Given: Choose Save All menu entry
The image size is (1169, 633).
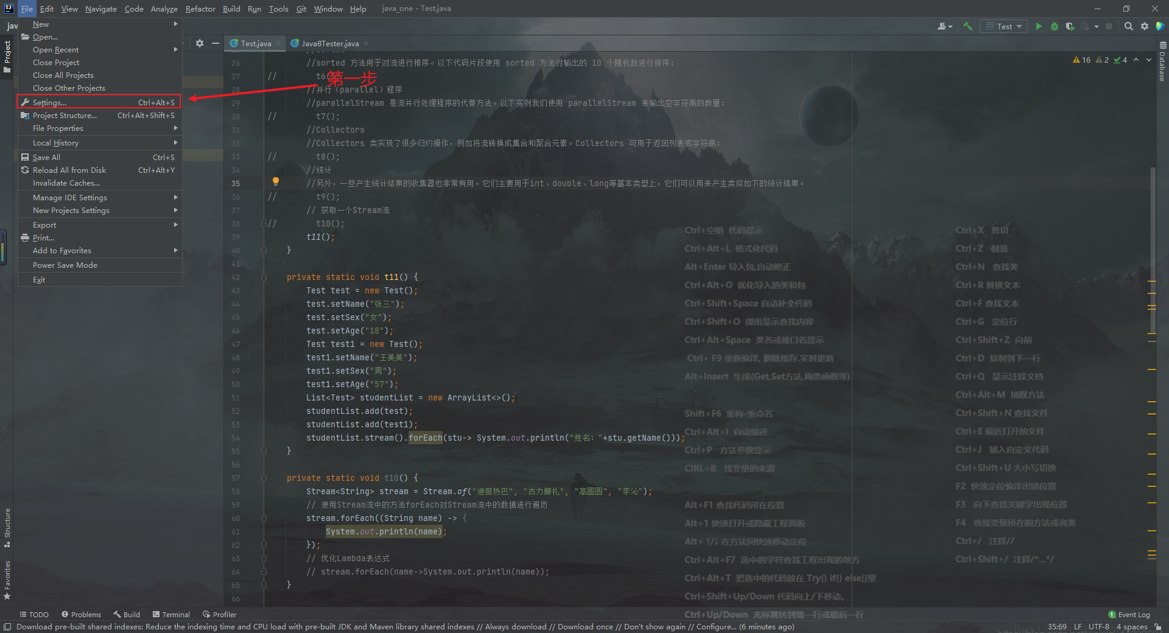Looking at the screenshot, I should [99, 158].
